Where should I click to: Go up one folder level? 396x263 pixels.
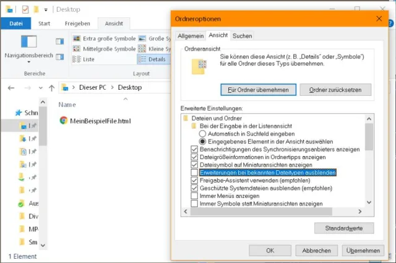(51, 88)
